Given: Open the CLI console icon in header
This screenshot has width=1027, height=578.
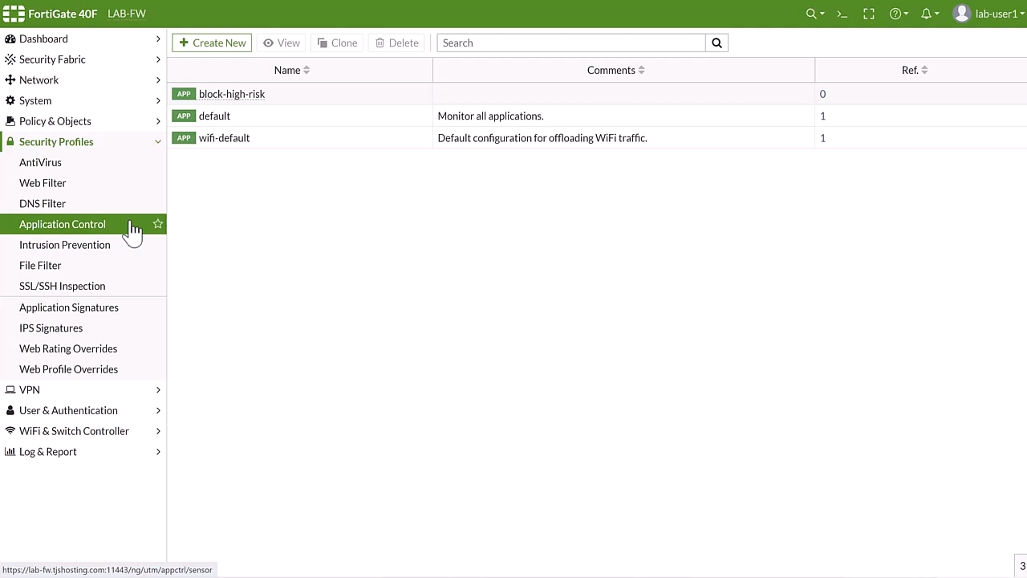Looking at the screenshot, I should point(842,14).
